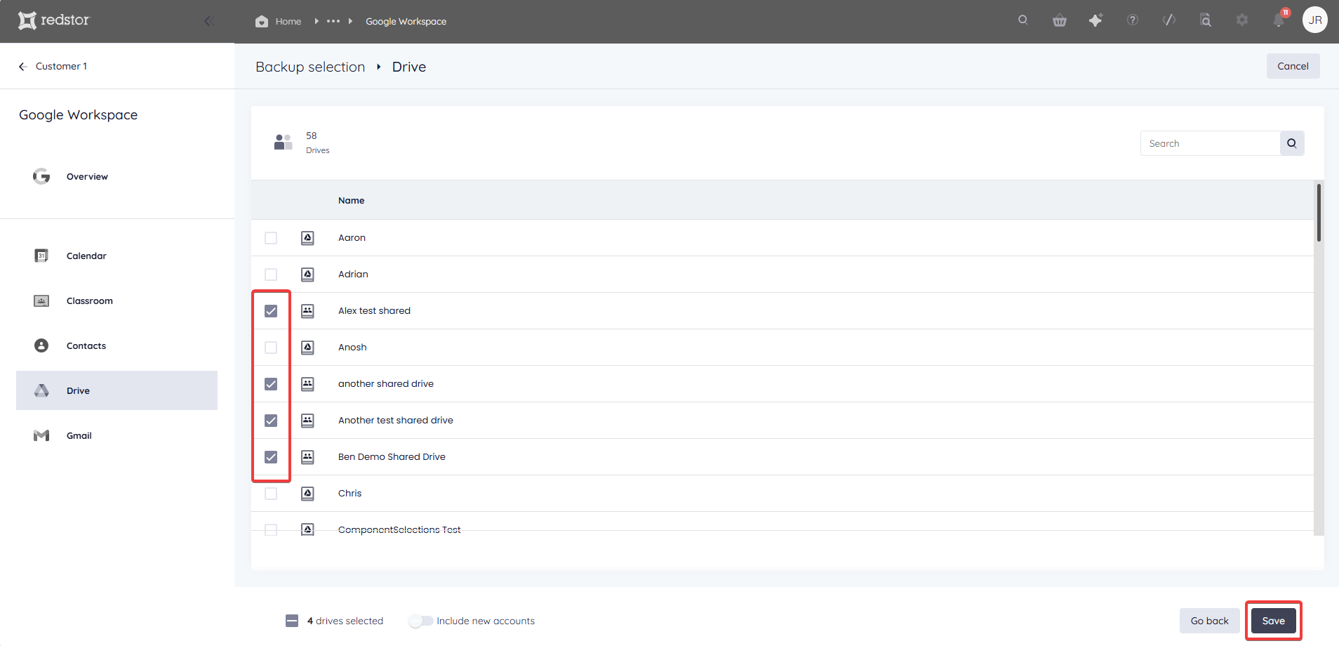Cancel the backup selection
Image resolution: width=1339 pixels, height=646 pixels.
point(1293,66)
